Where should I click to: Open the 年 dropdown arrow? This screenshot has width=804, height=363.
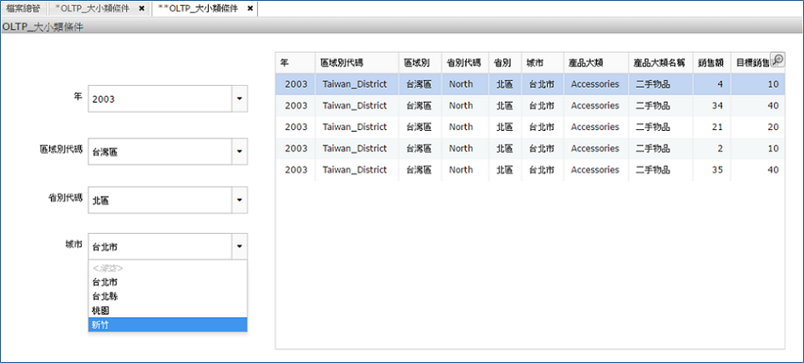239,99
